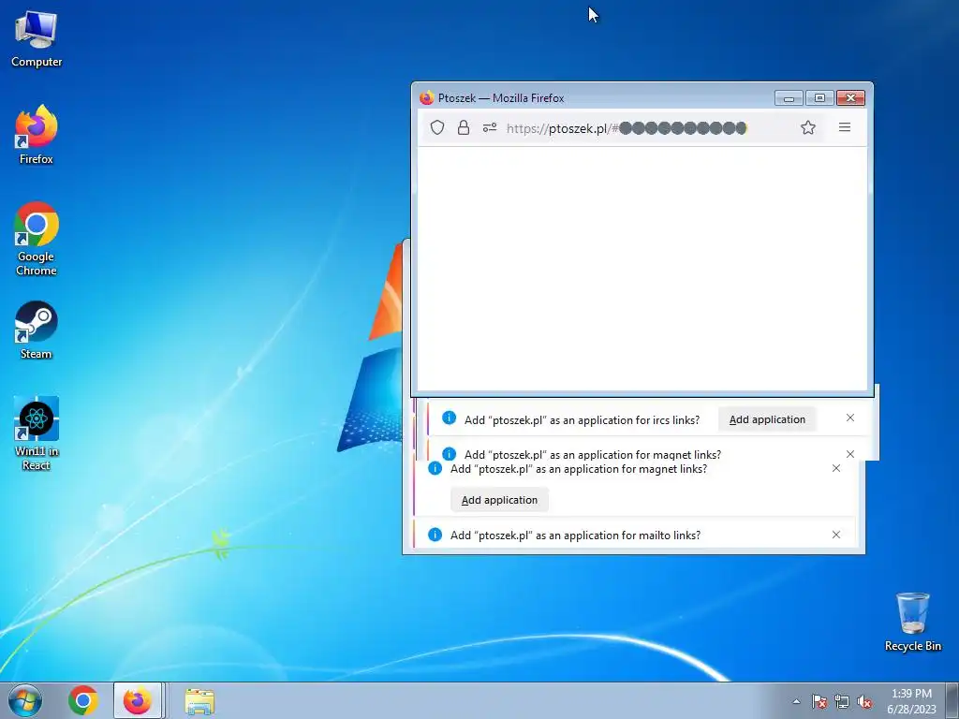The width and height of the screenshot is (959, 719).
Task: Dismiss the back window magnet links notification
Action: coord(836,468)
